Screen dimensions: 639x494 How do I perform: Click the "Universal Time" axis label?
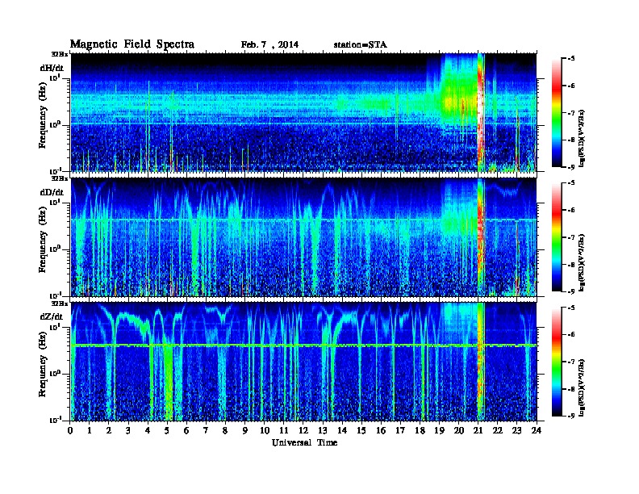coord(305,443)
